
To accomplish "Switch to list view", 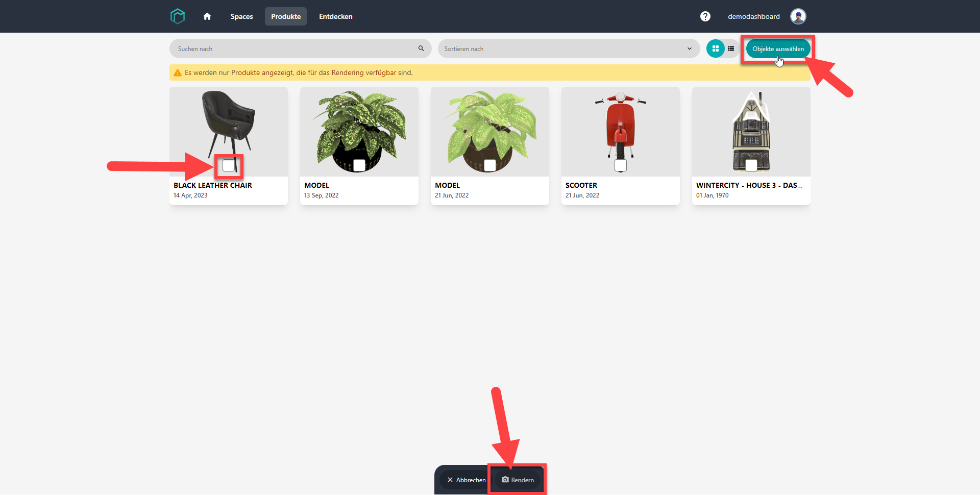I will pos(731,48).
